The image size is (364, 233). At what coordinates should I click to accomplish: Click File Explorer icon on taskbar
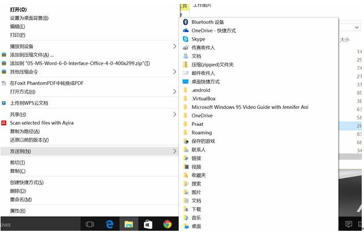pyautogui.click(x=129, y=224)
